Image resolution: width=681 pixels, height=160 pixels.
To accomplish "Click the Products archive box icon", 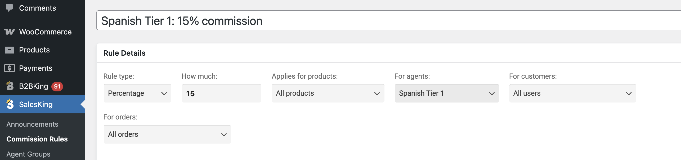I will 10,50.
